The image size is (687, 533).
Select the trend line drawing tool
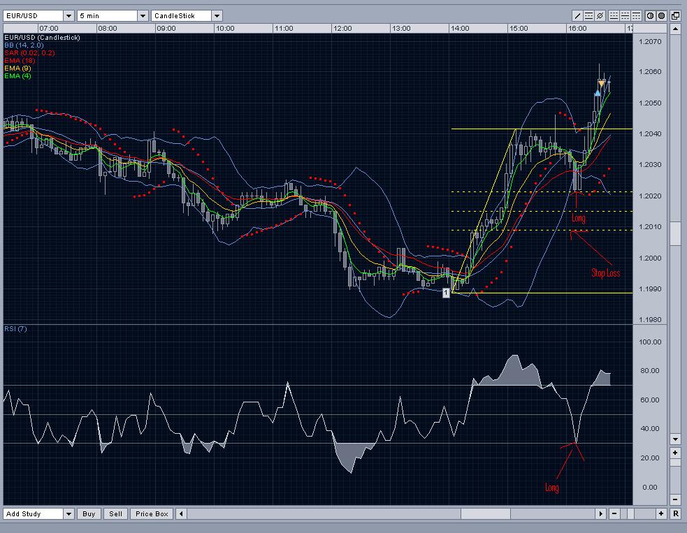(577, 15)
